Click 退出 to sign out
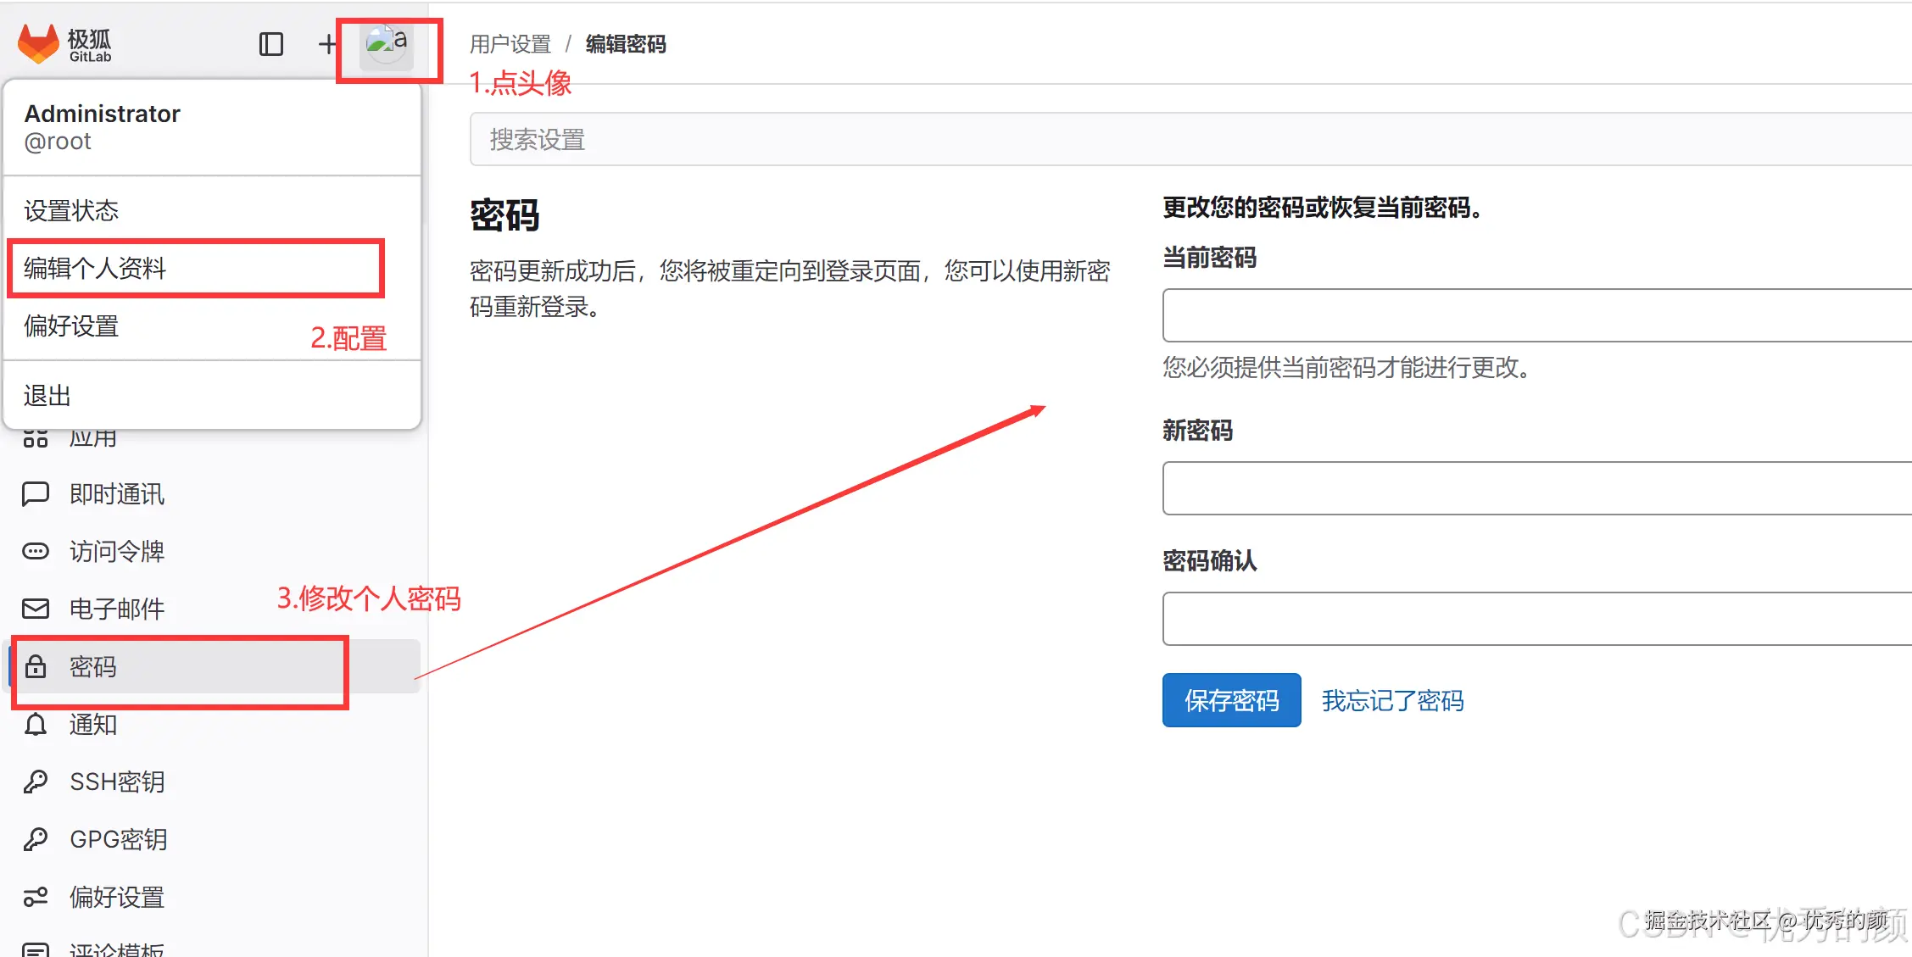 47,395
